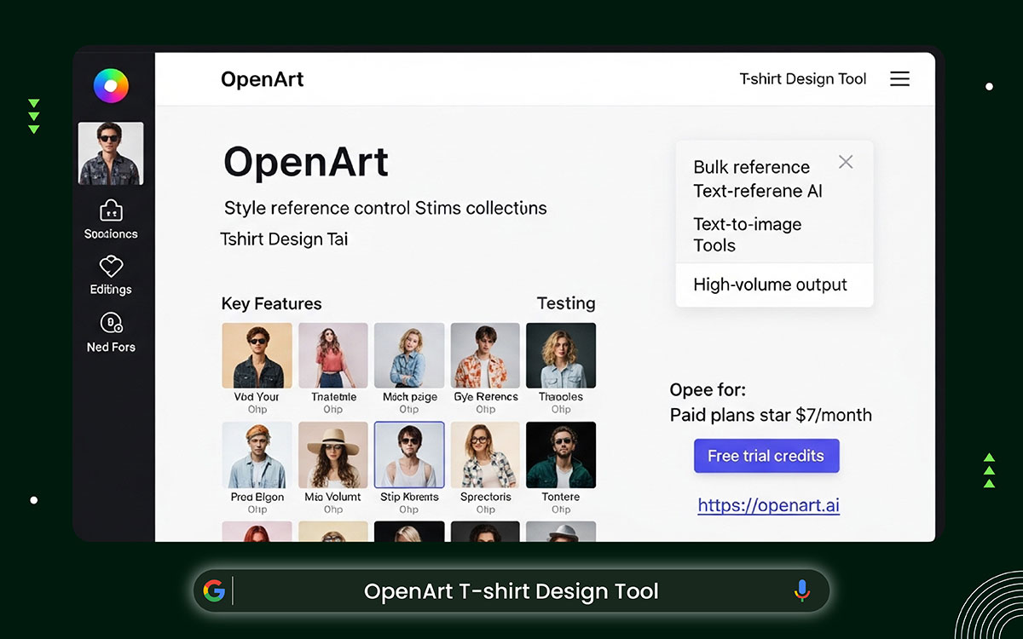Switch to the Key Features tab

[x=271, y=303]
